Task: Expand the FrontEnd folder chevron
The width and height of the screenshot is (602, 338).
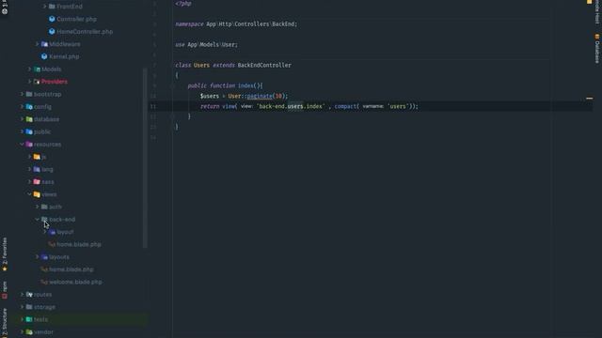Action: coord(44,7)
